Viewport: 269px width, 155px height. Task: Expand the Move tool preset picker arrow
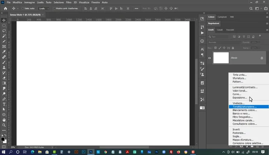pos(18,8)
